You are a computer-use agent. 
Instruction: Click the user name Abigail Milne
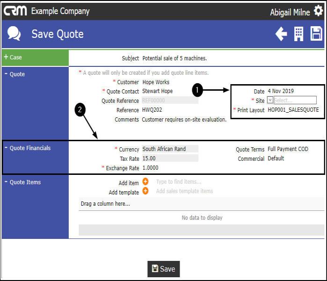(290, 12)
